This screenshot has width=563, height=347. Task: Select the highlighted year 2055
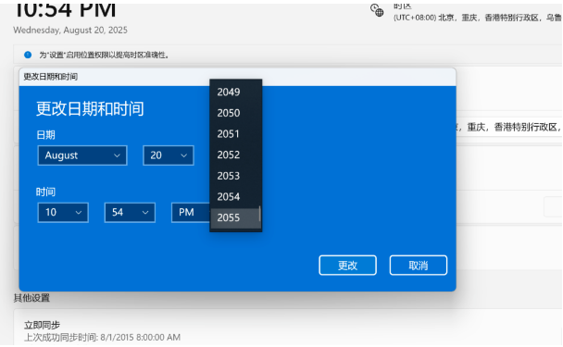point(235,217)
